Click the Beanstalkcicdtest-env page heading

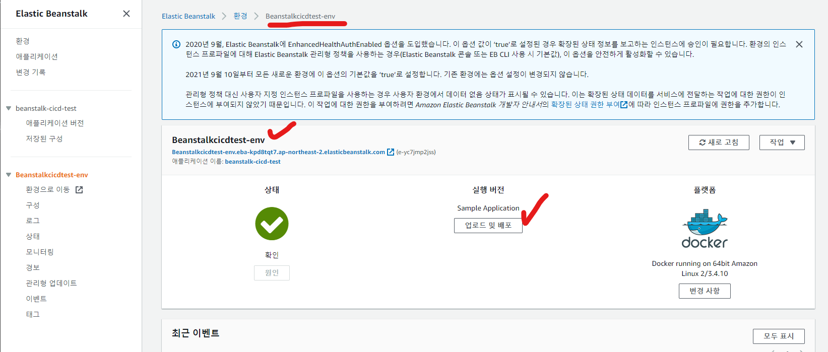(x=218, y=140)
